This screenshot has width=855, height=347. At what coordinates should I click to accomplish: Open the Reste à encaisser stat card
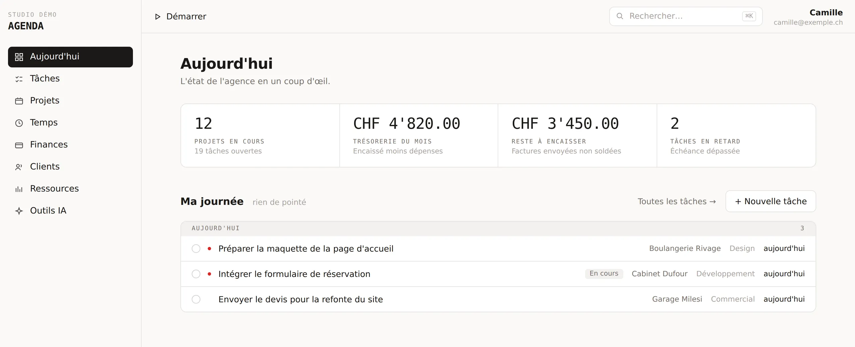[577, 135]
